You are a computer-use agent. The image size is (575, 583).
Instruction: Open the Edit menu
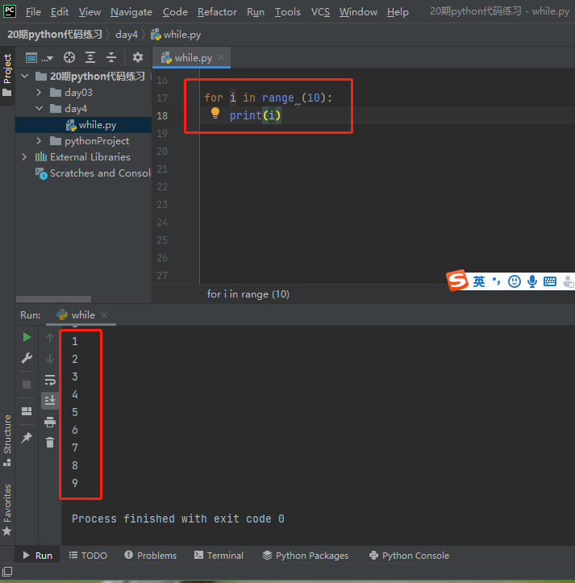60,12
